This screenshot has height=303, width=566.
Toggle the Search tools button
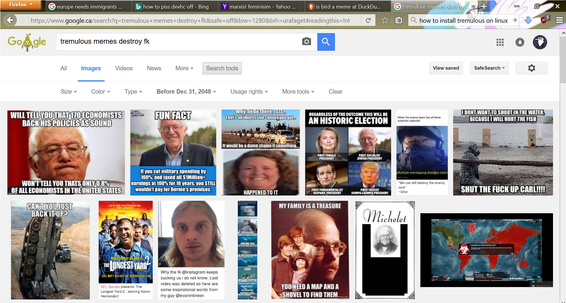coord(222,68)
